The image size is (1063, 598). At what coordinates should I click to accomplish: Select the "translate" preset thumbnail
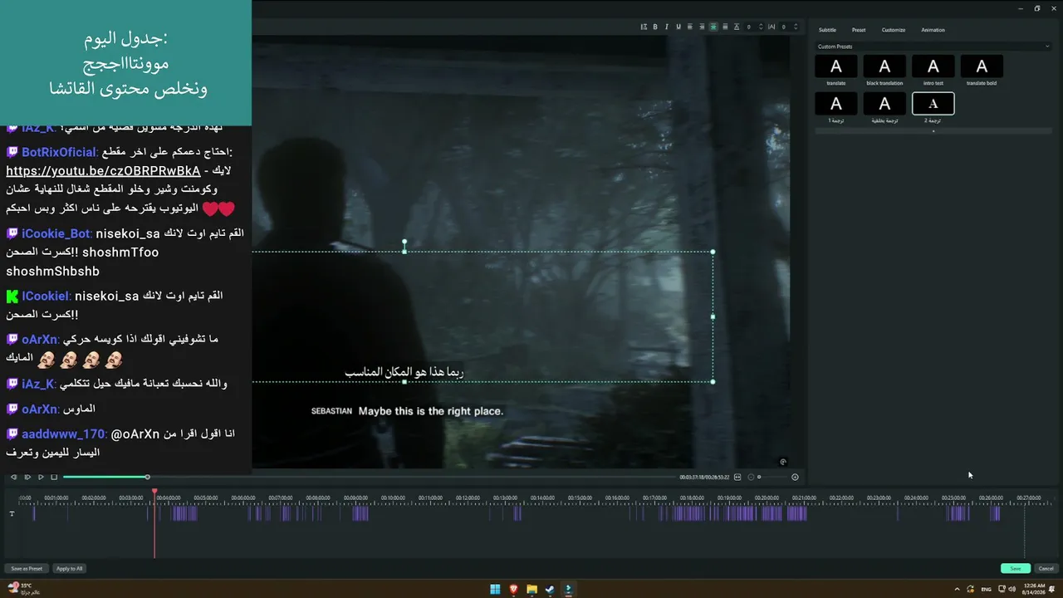pyautogui.click(x=836, y=66)
